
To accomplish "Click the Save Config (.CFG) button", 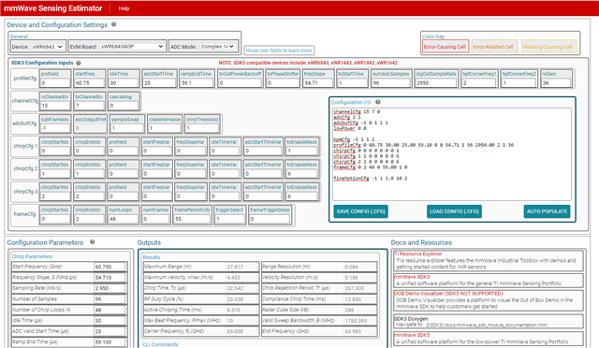I will pos(361,211).
